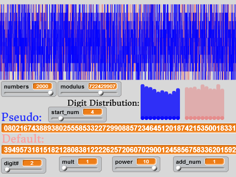Click the numbers value 2000
Viewport: 236px width, 177px height.
(42, 87)
